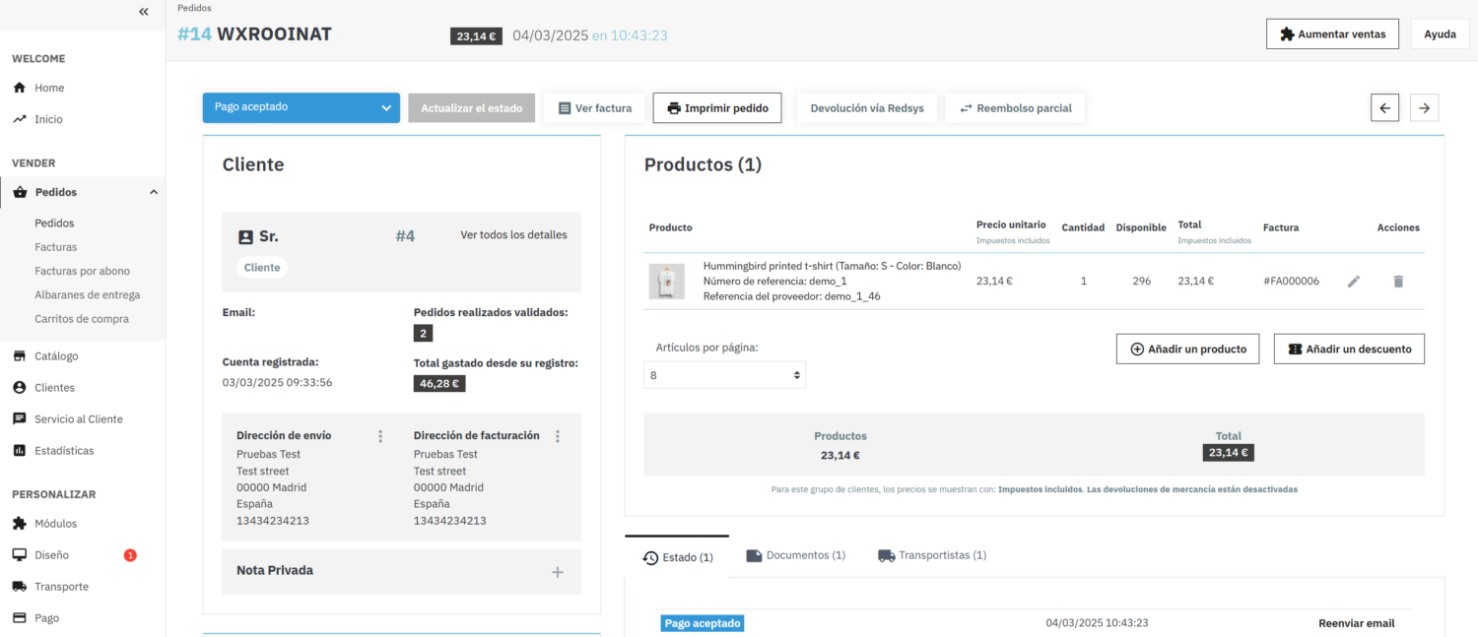The width and height of the screenshot is (1478, 637).
Task: Add a private note using plus icon
Action: tap(558, 572)
